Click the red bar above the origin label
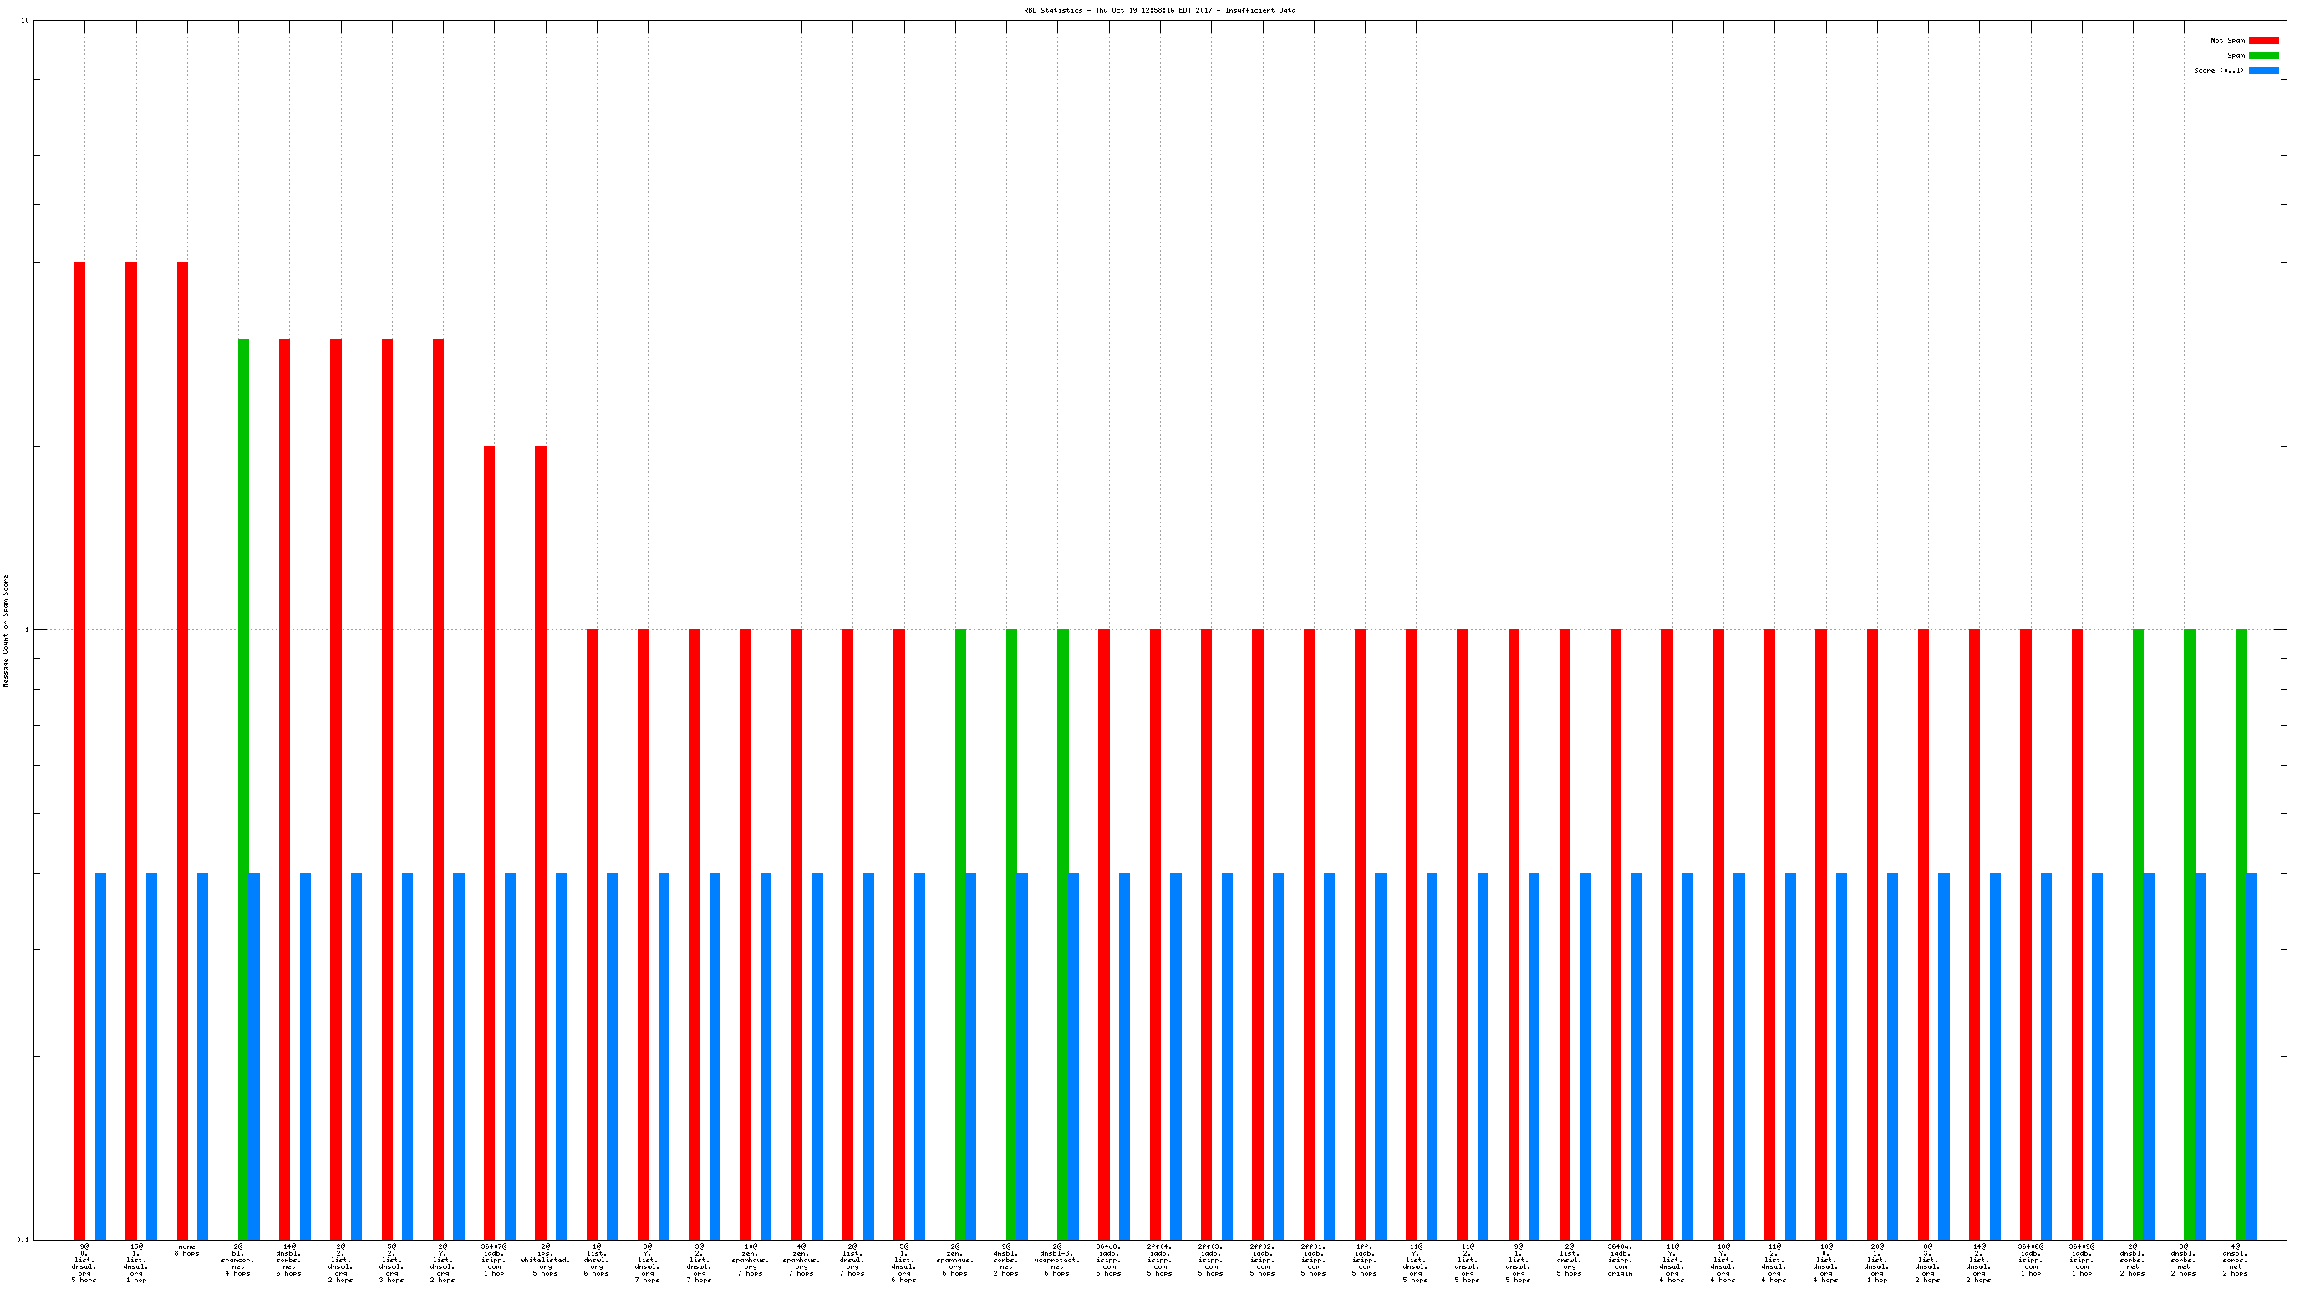The image size is (2300, 1294). click(1616, 929)
